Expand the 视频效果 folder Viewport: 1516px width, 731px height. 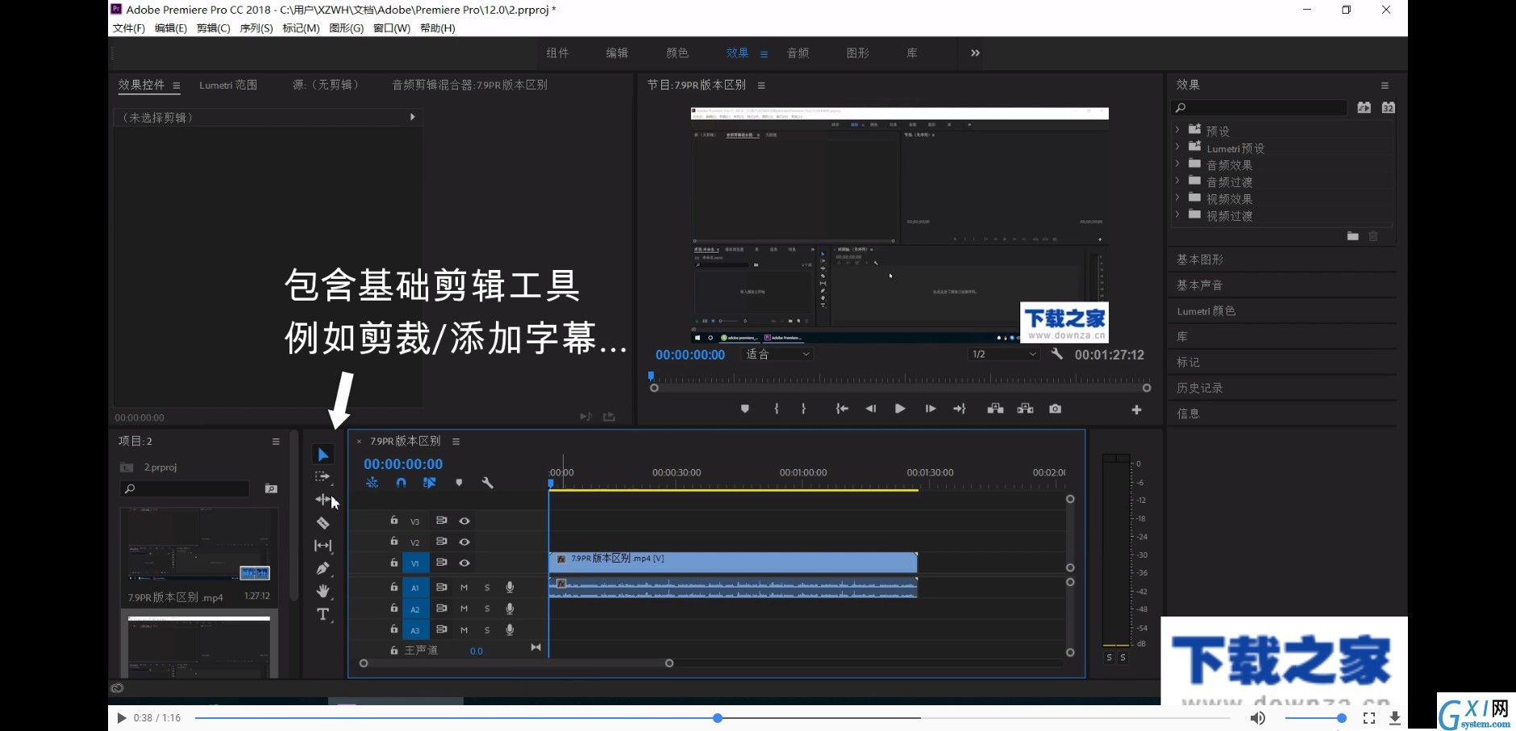click(1177, 197)
